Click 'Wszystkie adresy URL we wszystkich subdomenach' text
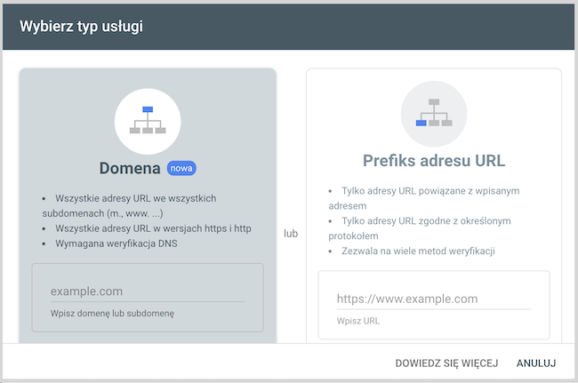 coord(130,206)
